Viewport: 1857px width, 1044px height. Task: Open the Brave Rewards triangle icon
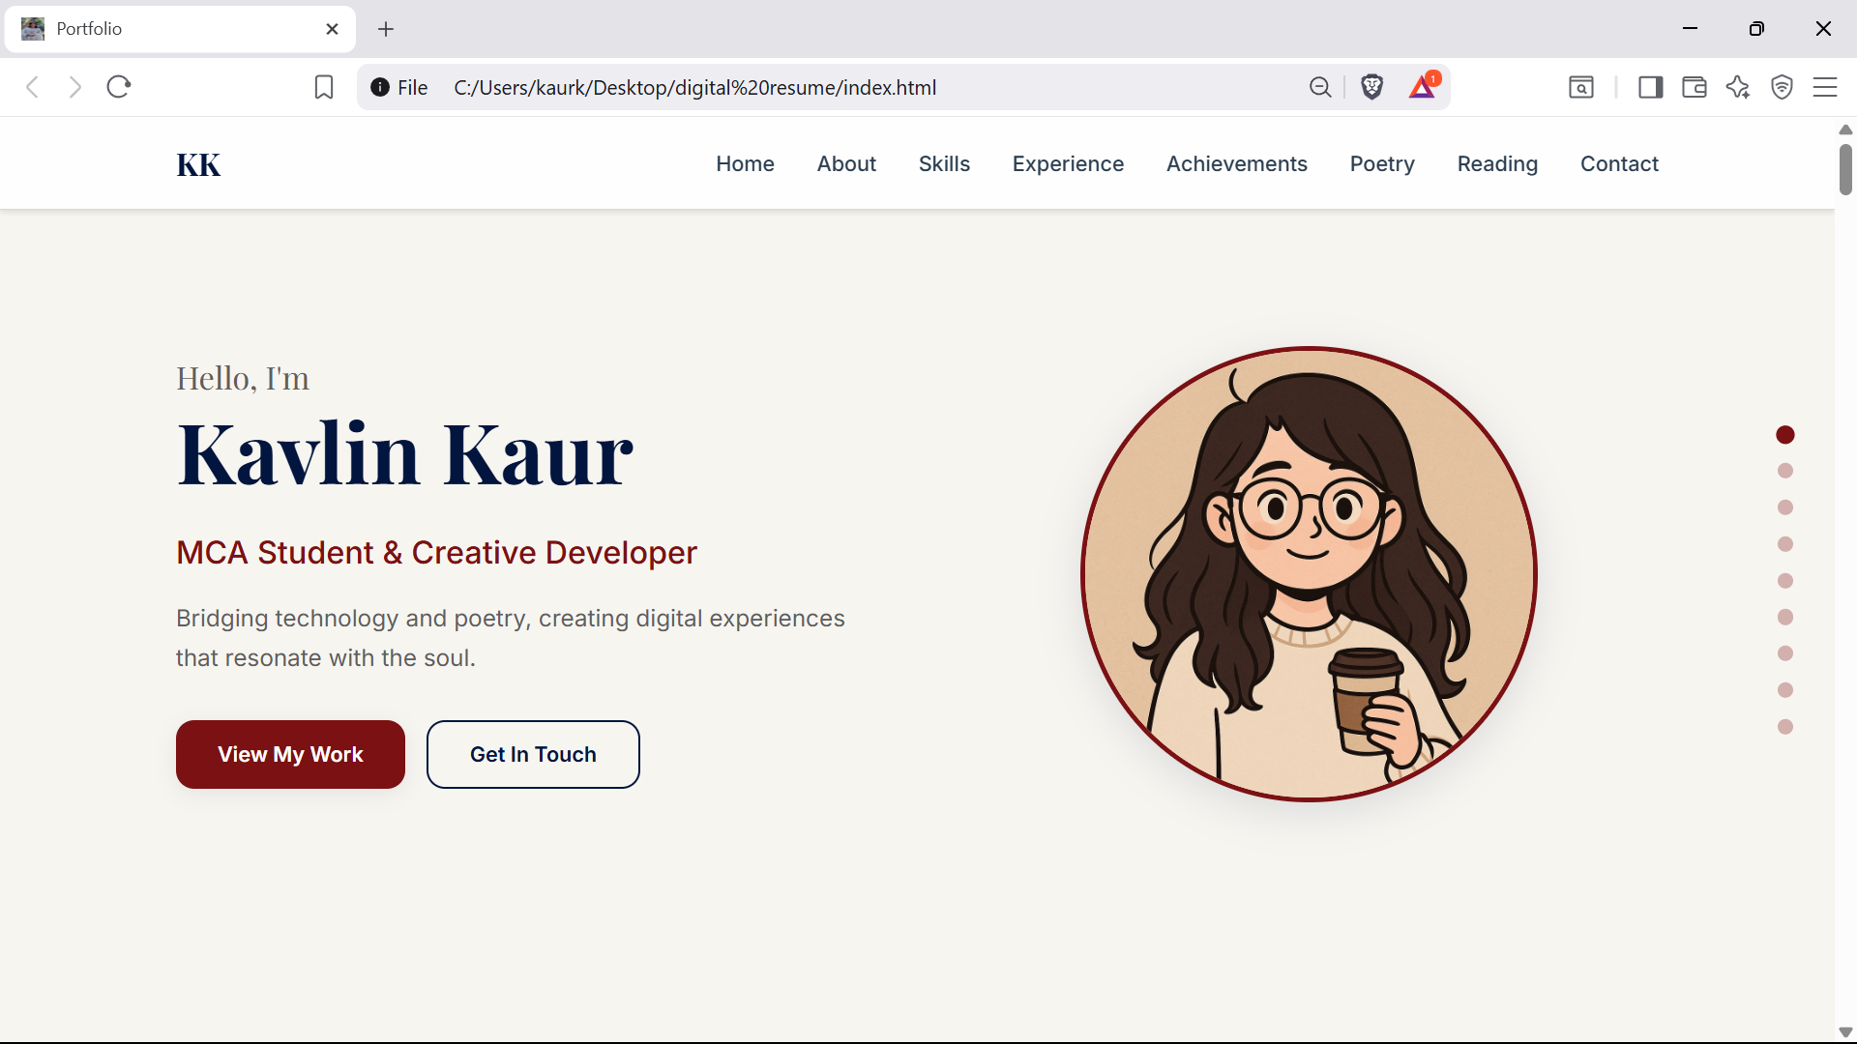[x=1422, y=87]
